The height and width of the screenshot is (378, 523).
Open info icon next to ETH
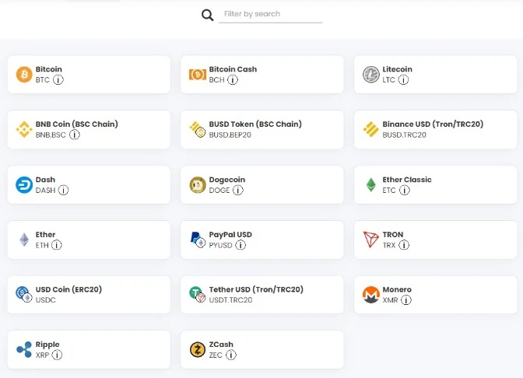(57, 245)
